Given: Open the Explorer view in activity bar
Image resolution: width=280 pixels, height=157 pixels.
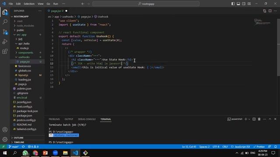Looking at the screenshot, I should (5, 12).
